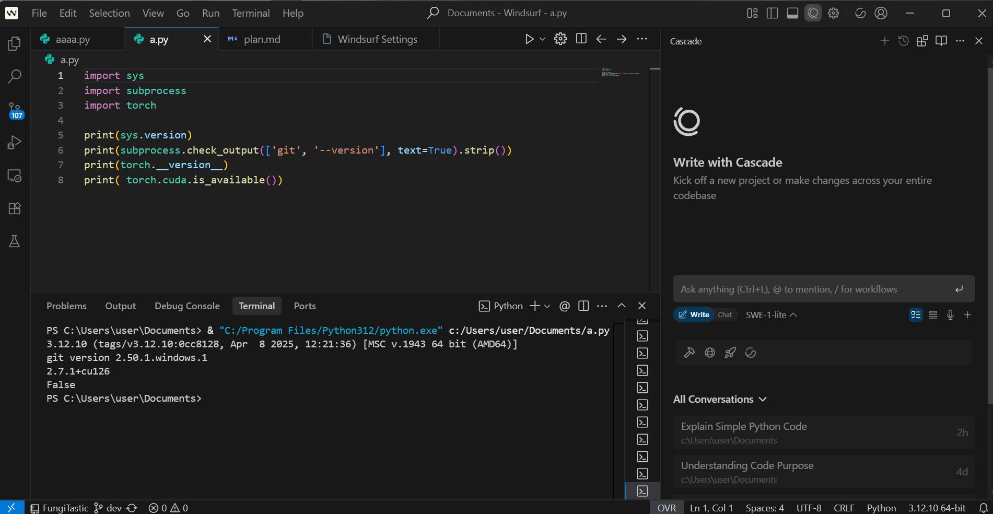Run the Python file with play button
The height and width of the screenshot is (514, 993).
click(x=529, y=39)
